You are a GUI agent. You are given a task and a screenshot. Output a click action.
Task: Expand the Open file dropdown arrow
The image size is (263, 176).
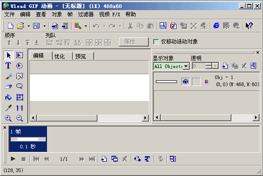(x=29, y=26)
